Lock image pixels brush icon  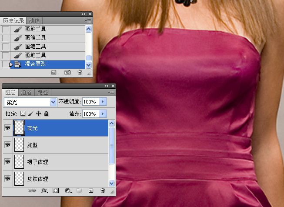click(31, 114)
